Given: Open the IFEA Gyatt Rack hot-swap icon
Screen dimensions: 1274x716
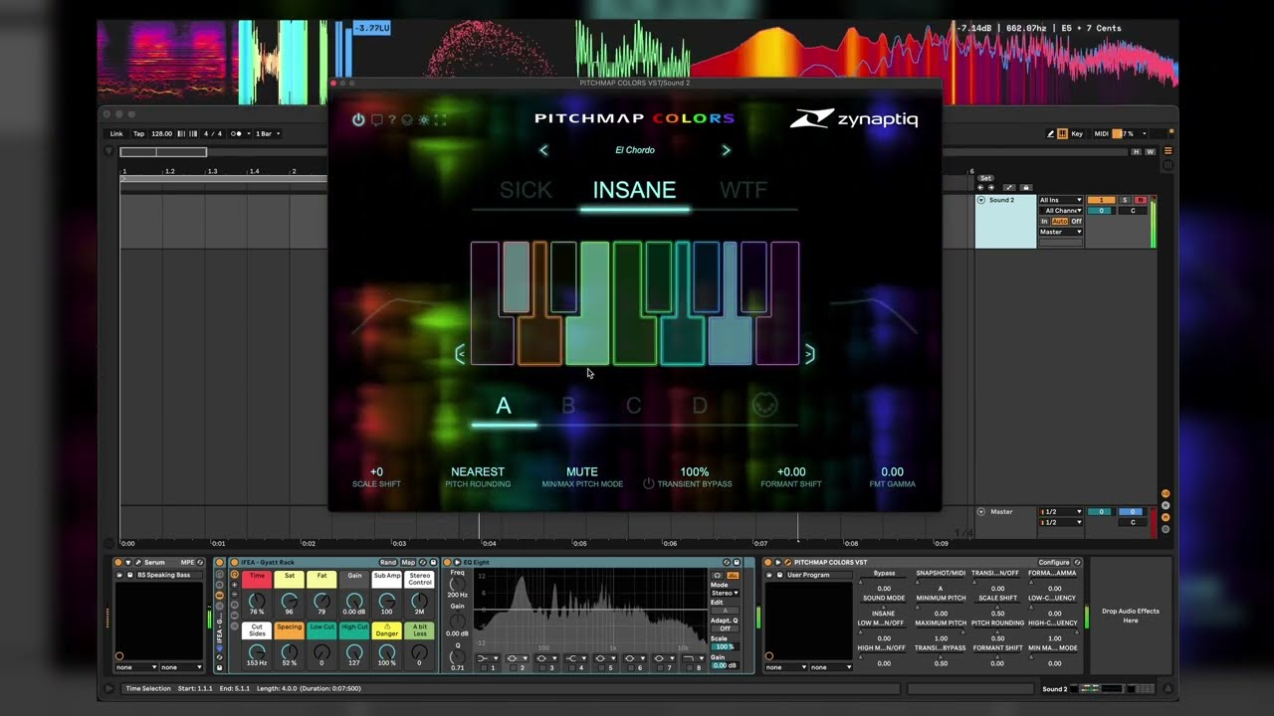Looking at the screenshot, I should (423, 563).
